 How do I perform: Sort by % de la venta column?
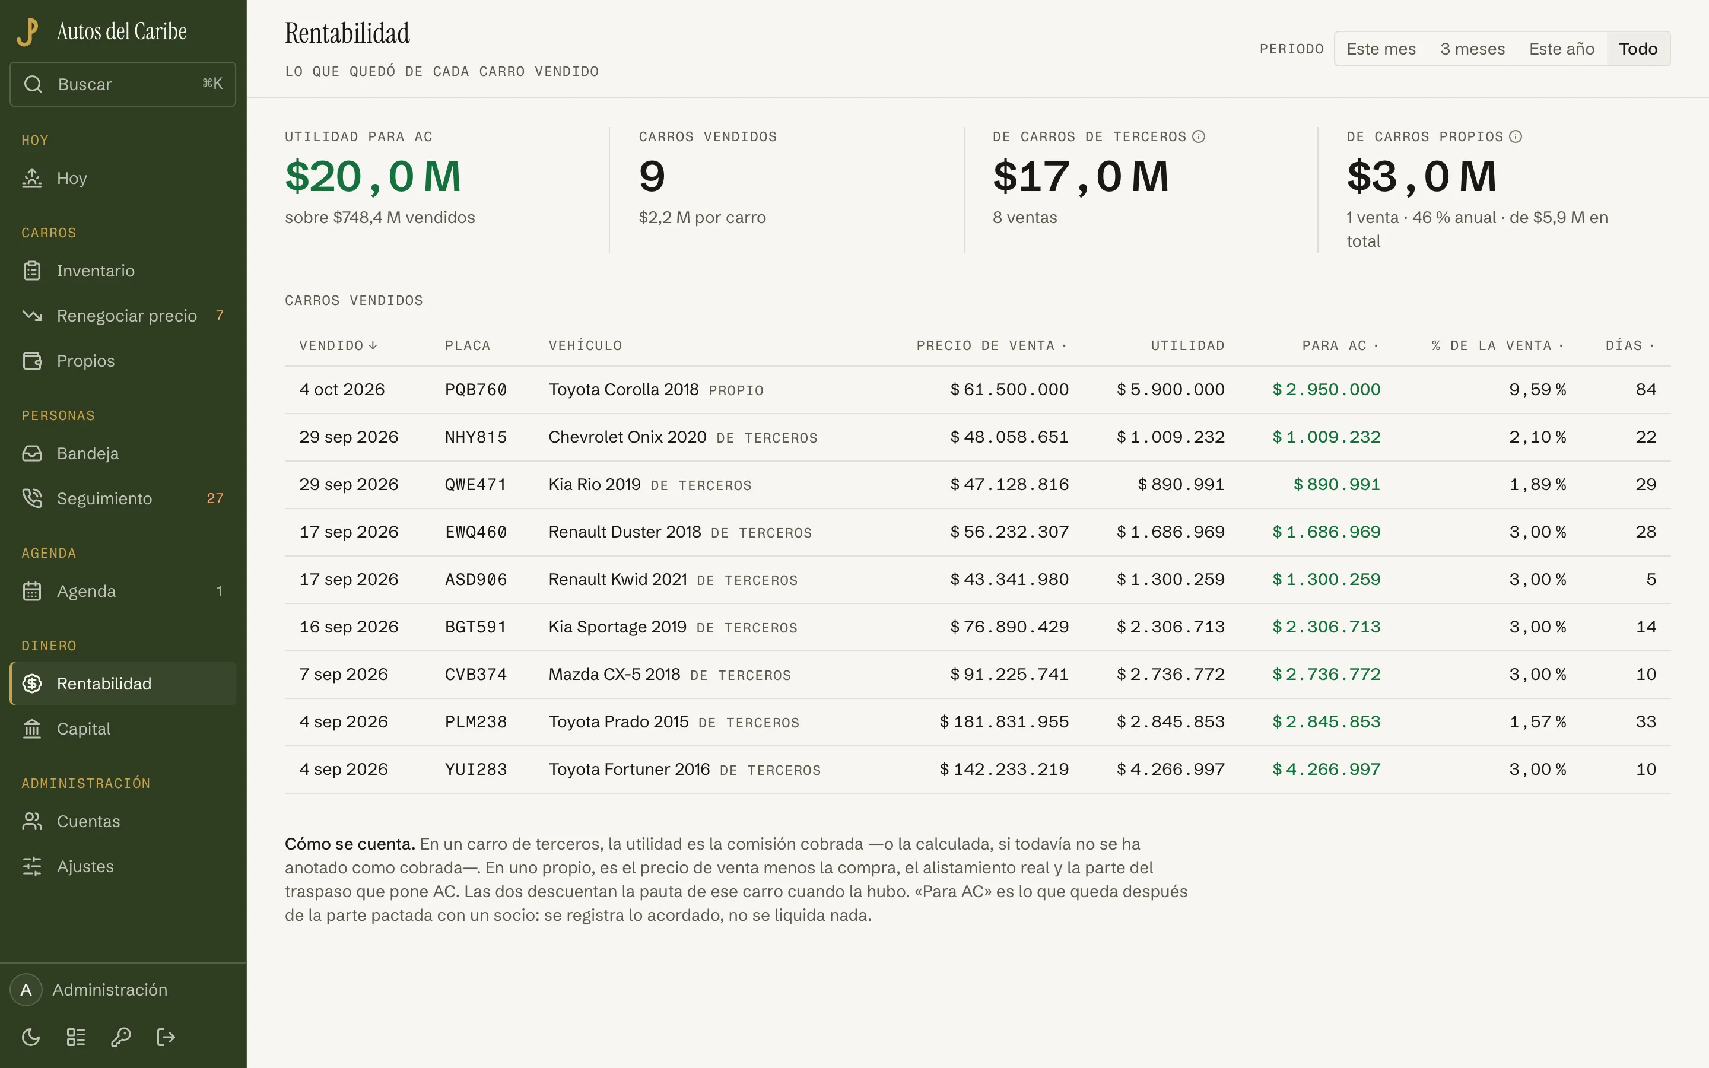(x=1498, y=345)
